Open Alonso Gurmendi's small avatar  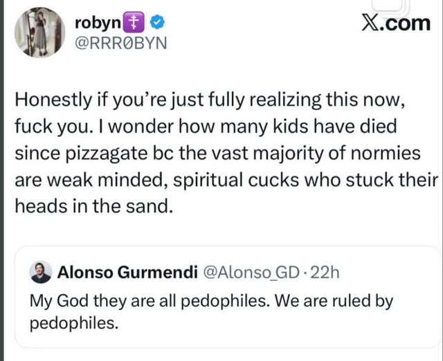pyautogui.click(x=43, y=272)
